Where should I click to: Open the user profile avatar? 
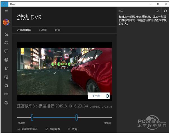click(x=6, y=22)
